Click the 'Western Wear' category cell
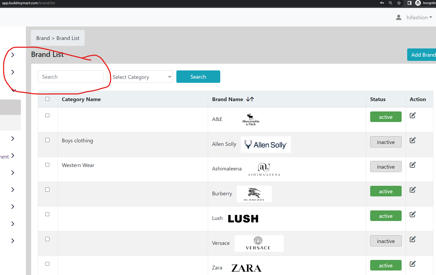436x275 pixels. (78, 165)
